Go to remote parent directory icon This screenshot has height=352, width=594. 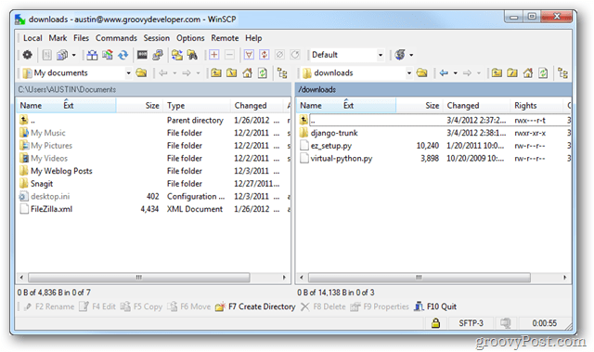(497, 72)
